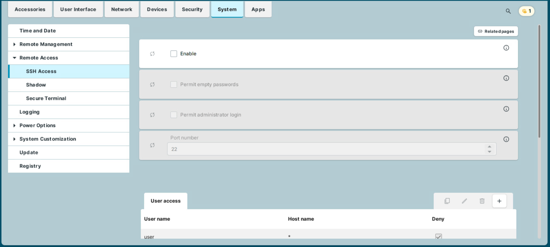Increase port number with up stepper arrow
550x247 pixels.
pos(489,146)
